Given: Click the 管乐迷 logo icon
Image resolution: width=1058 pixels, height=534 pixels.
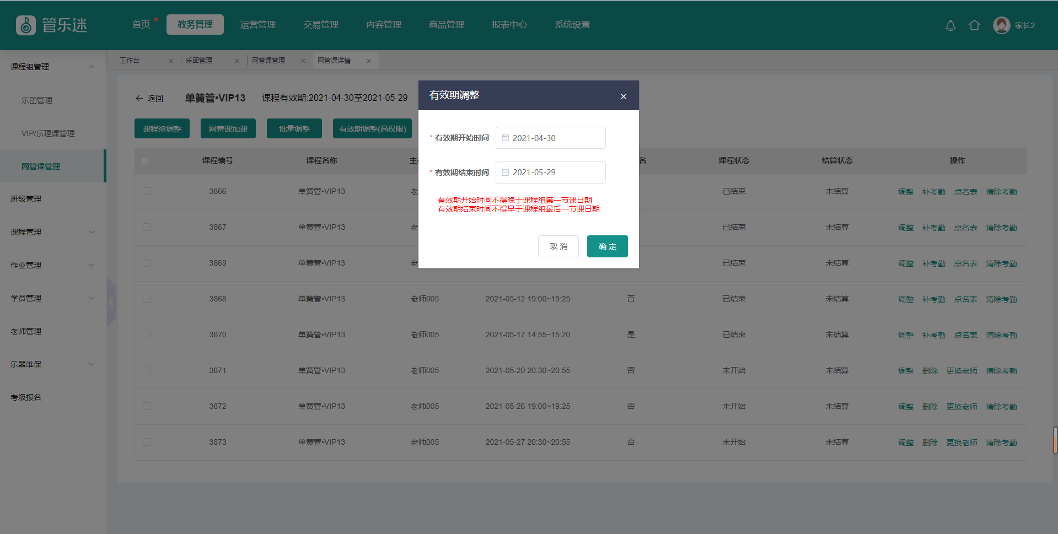Looking at the screenshot, I should coord(26,25).
